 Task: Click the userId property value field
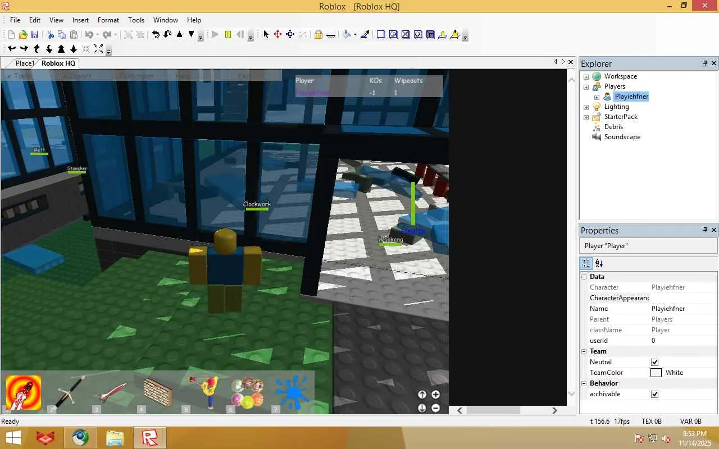[684, 341]
